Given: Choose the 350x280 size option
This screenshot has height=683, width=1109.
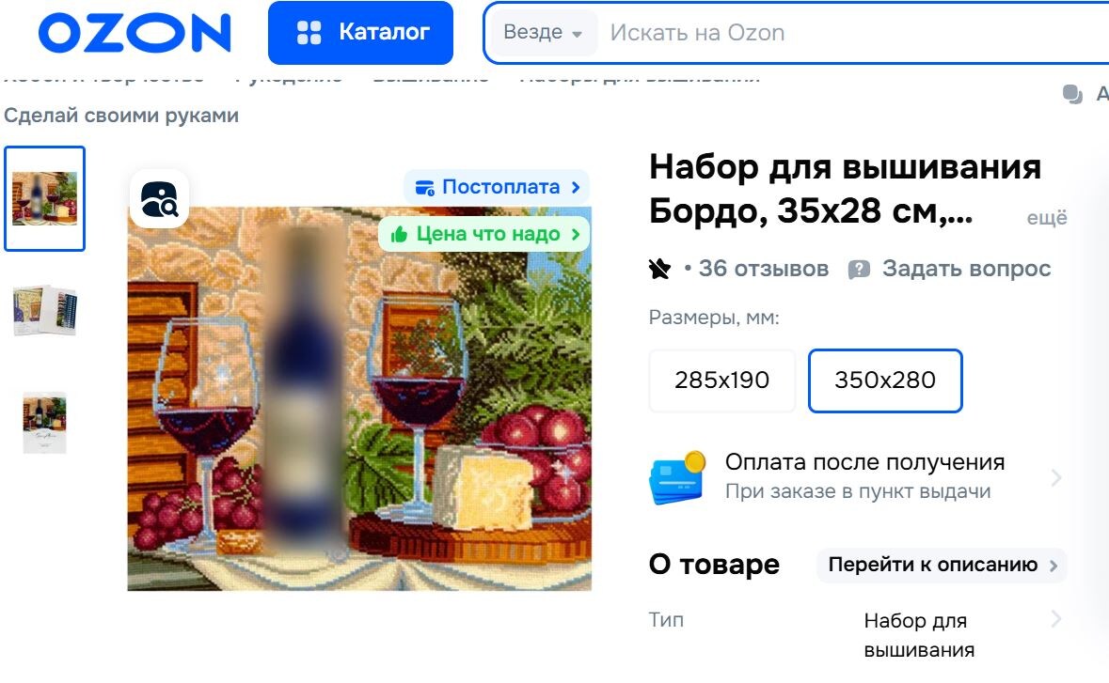Looking at the screenshot, I should click(x=885, y=380).
